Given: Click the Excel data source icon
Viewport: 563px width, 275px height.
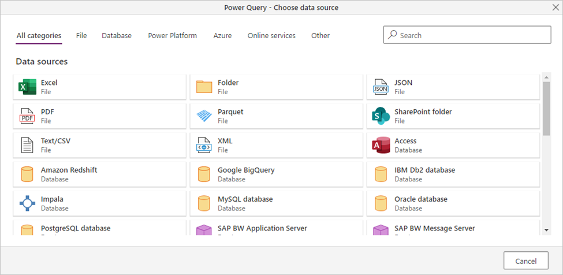Looking at the screenshot, I should [28, 87].
